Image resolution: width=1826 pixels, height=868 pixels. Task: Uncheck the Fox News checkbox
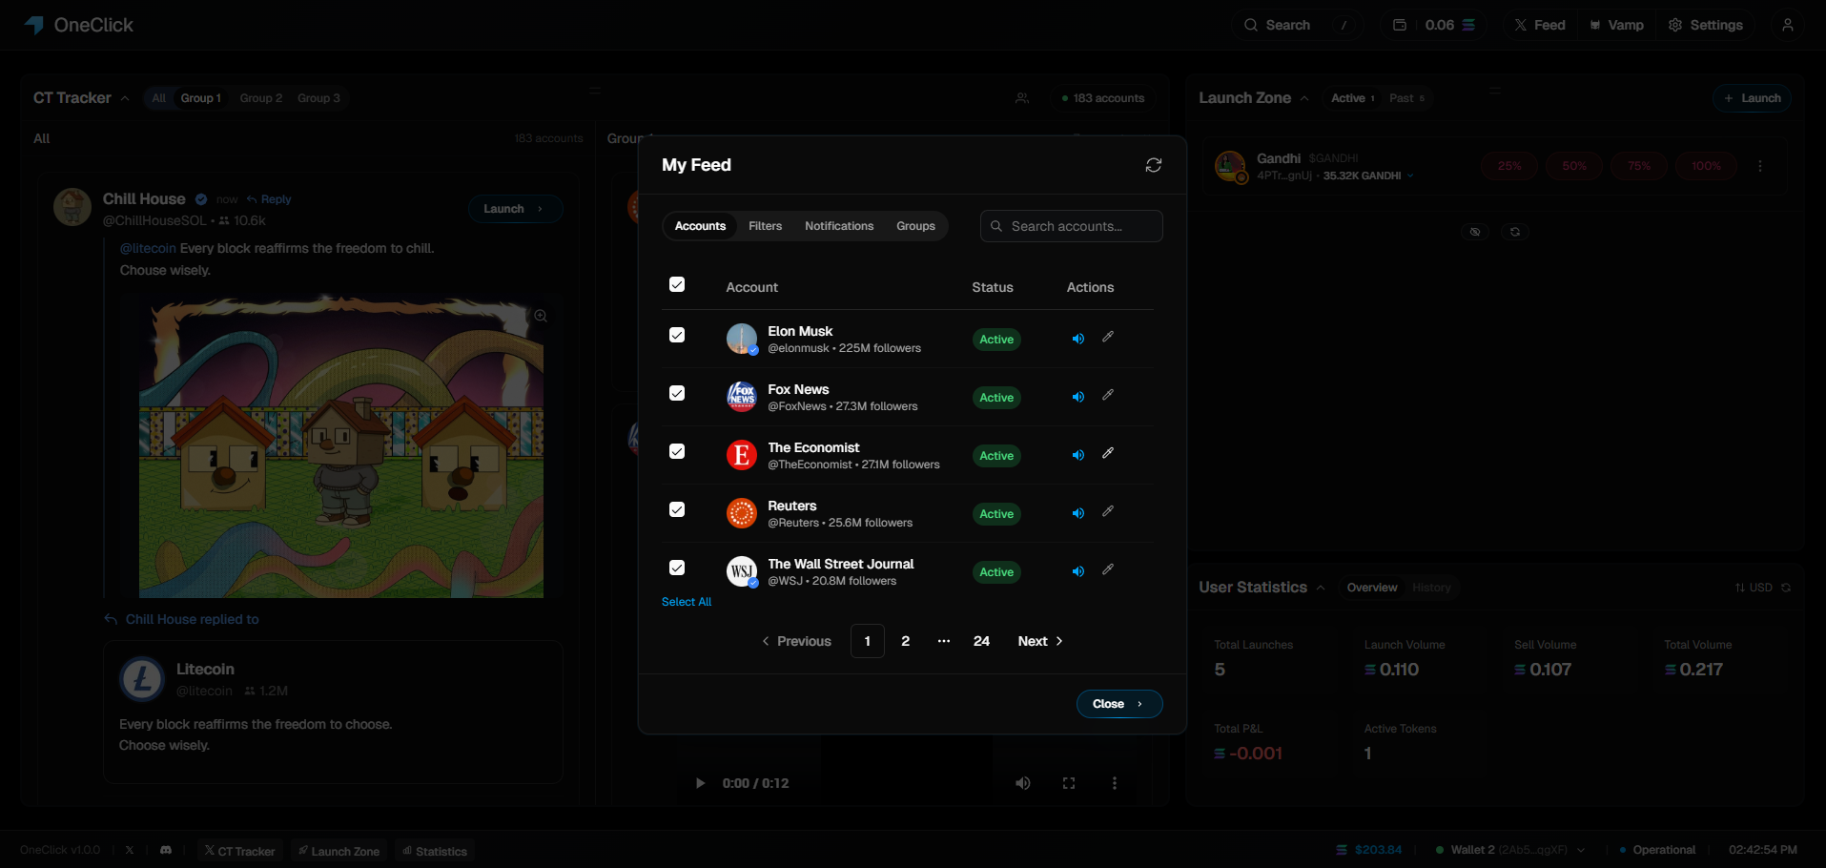(677, 393)
